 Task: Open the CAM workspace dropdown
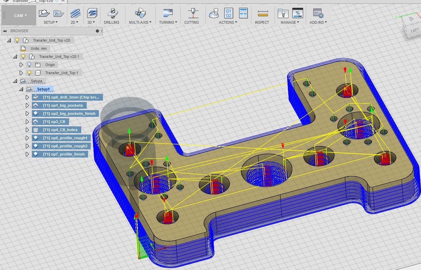tap(20, 16)
